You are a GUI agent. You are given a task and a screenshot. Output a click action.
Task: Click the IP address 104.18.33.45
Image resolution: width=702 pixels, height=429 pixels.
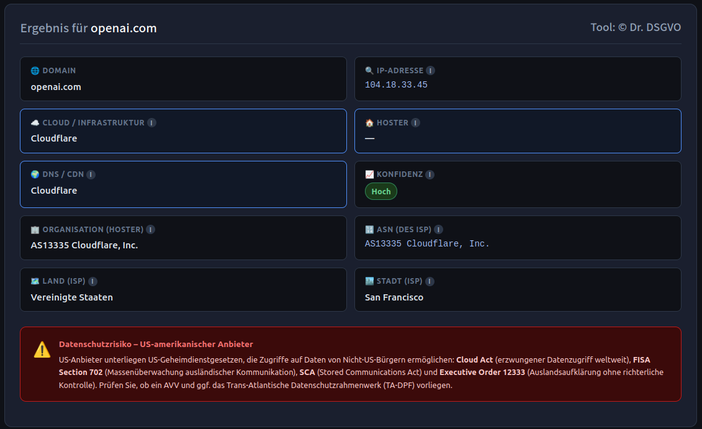tap(396, 85)
